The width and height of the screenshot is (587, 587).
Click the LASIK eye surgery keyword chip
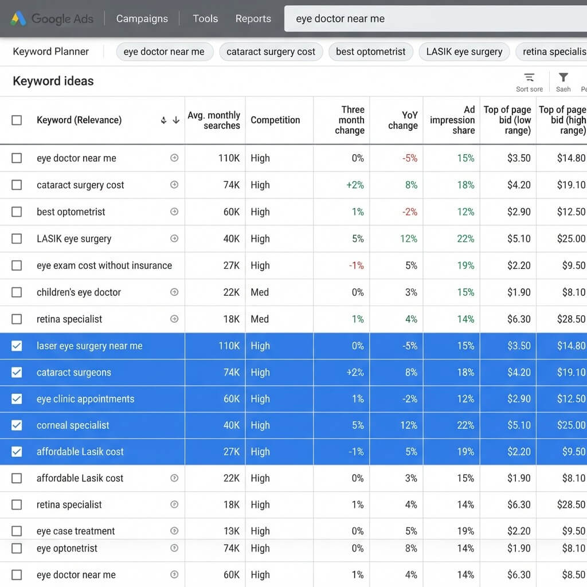pyautogui.click(x=464, y=52)
